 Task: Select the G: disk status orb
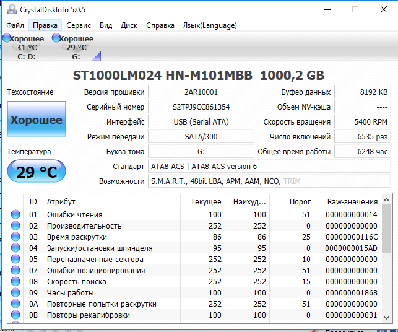(56, 38)
